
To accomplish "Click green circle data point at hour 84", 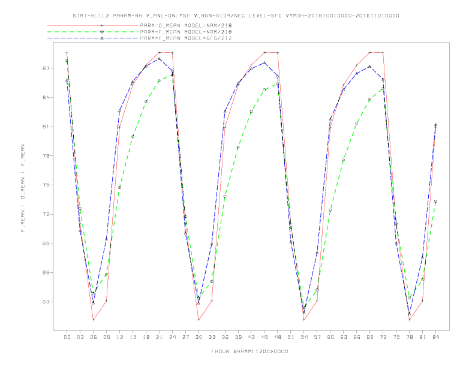I will click(x=435, y=201).
